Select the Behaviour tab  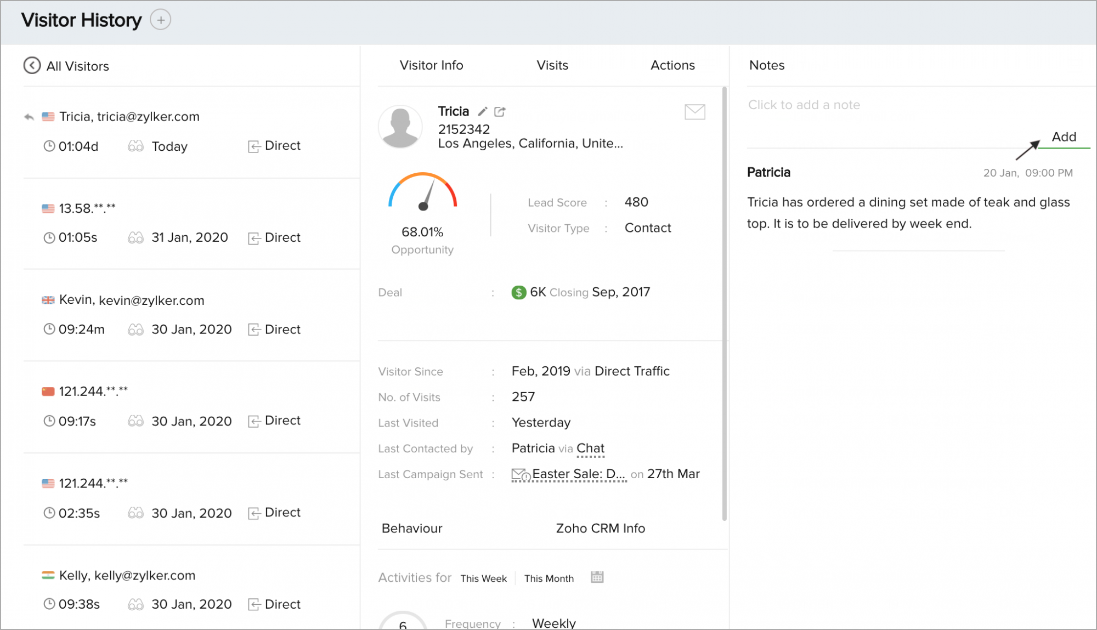411,528
